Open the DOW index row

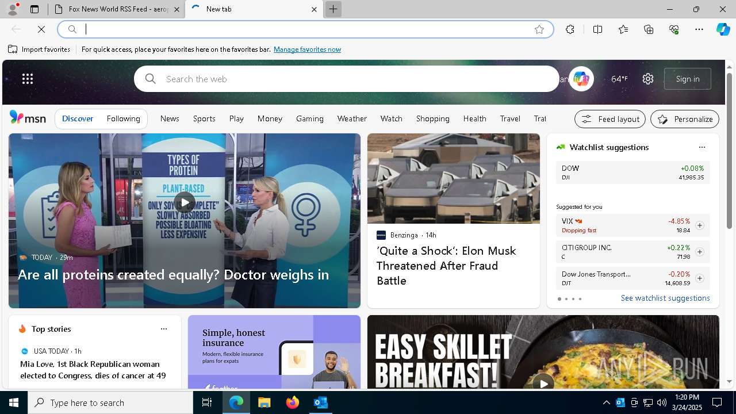[x=633, y=172]
